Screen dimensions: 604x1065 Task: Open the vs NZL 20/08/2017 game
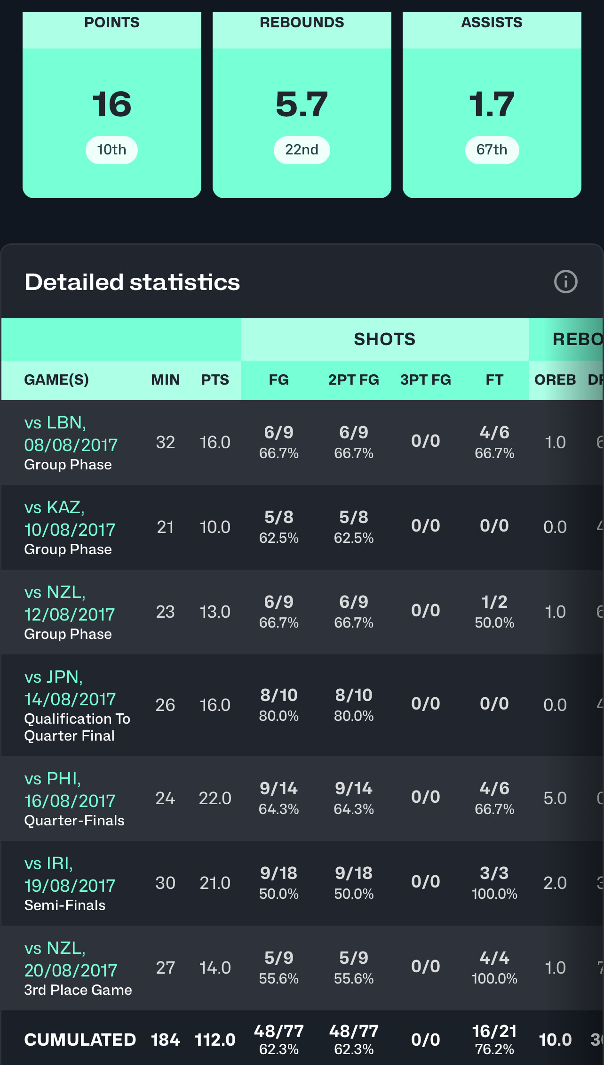(71, 959)
